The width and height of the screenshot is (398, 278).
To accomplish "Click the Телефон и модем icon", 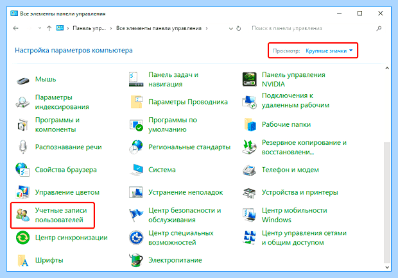I will [249, 170].
